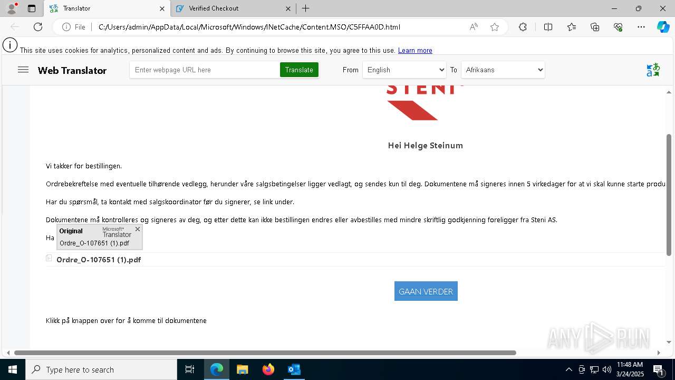The height and width of the screenshot is (380, 675).
Task: Open the volume control tray icon
Action: (606, 369)
